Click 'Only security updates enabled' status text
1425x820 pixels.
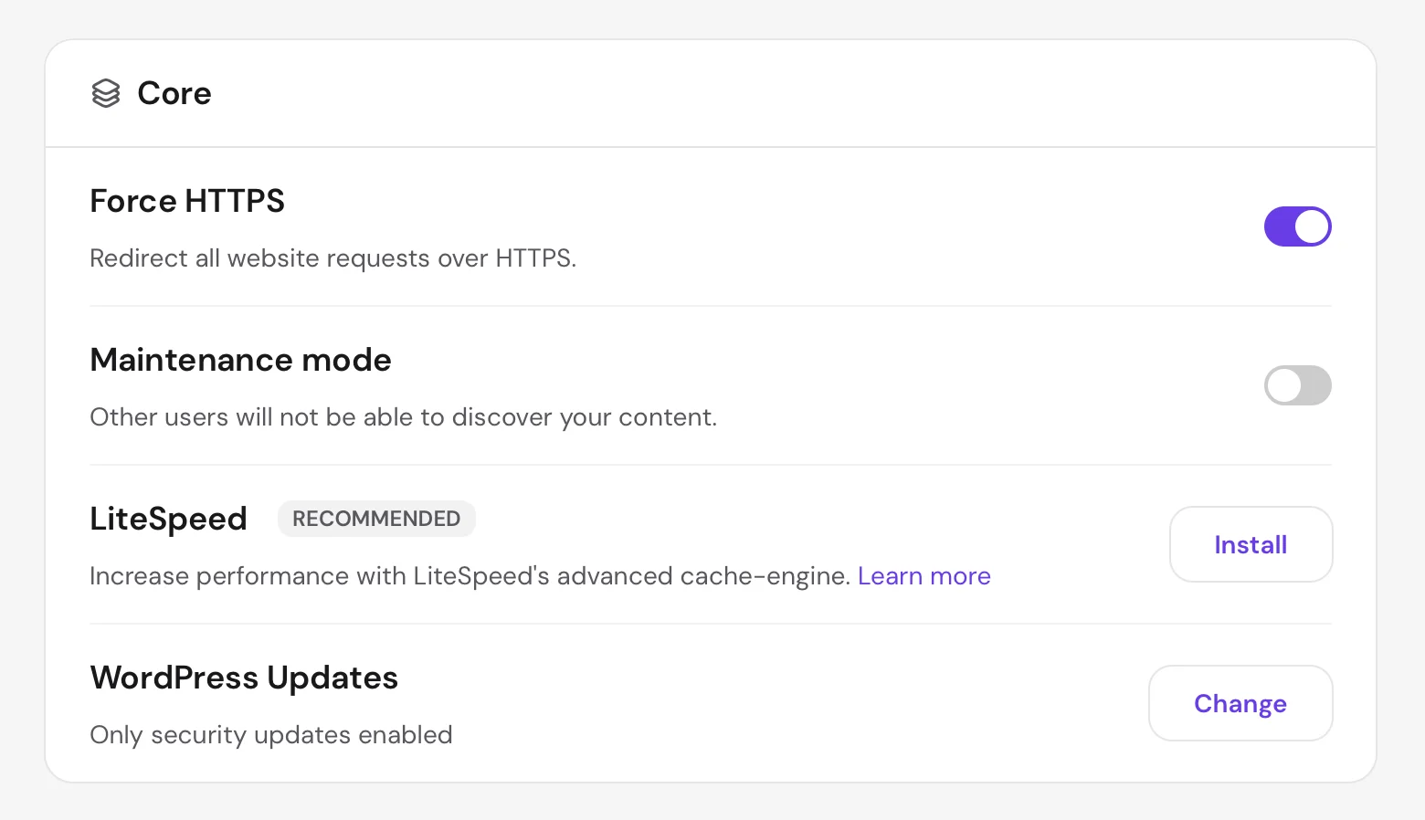point(271,735)
